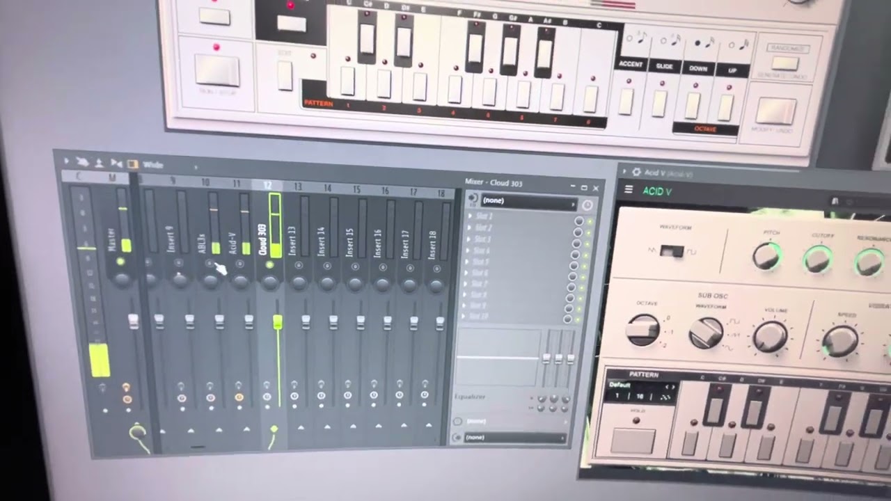Select the Insert 9 mixer track
This screenshot has width=891, height=501.
(x=171, y=239)
